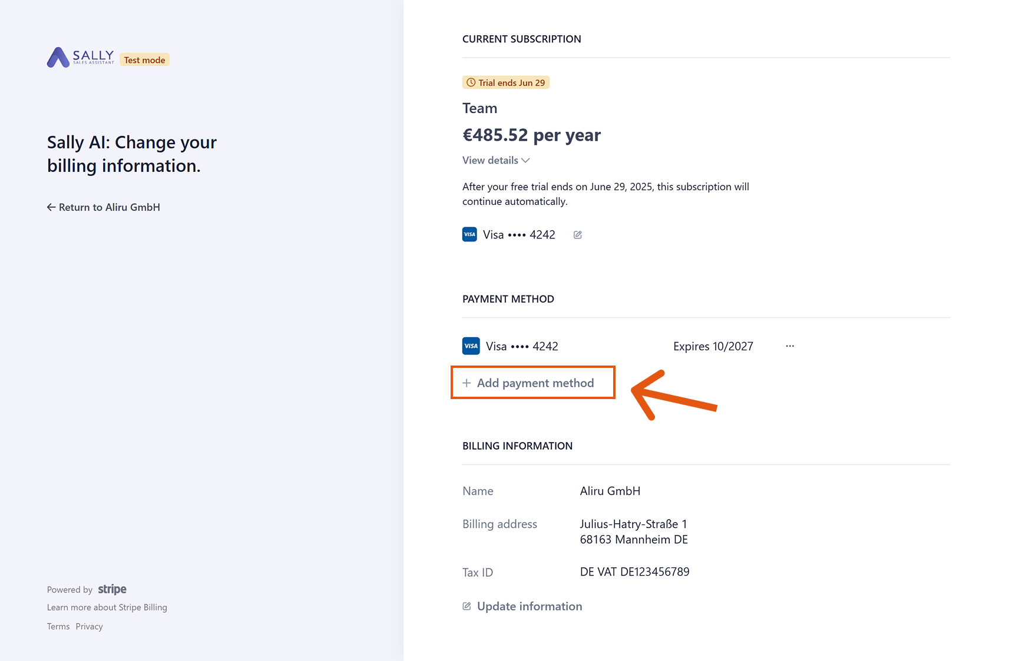
Task: Click the Stripe logo
Action: (112, 589)
